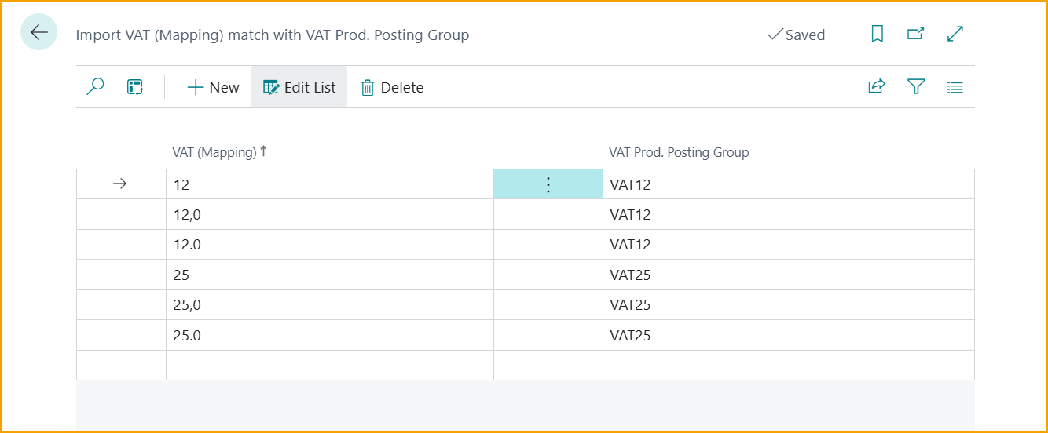Screen dimensions: 1048x433
Task: Select the 25.0 mapping cell
Action: coord(329,336)
